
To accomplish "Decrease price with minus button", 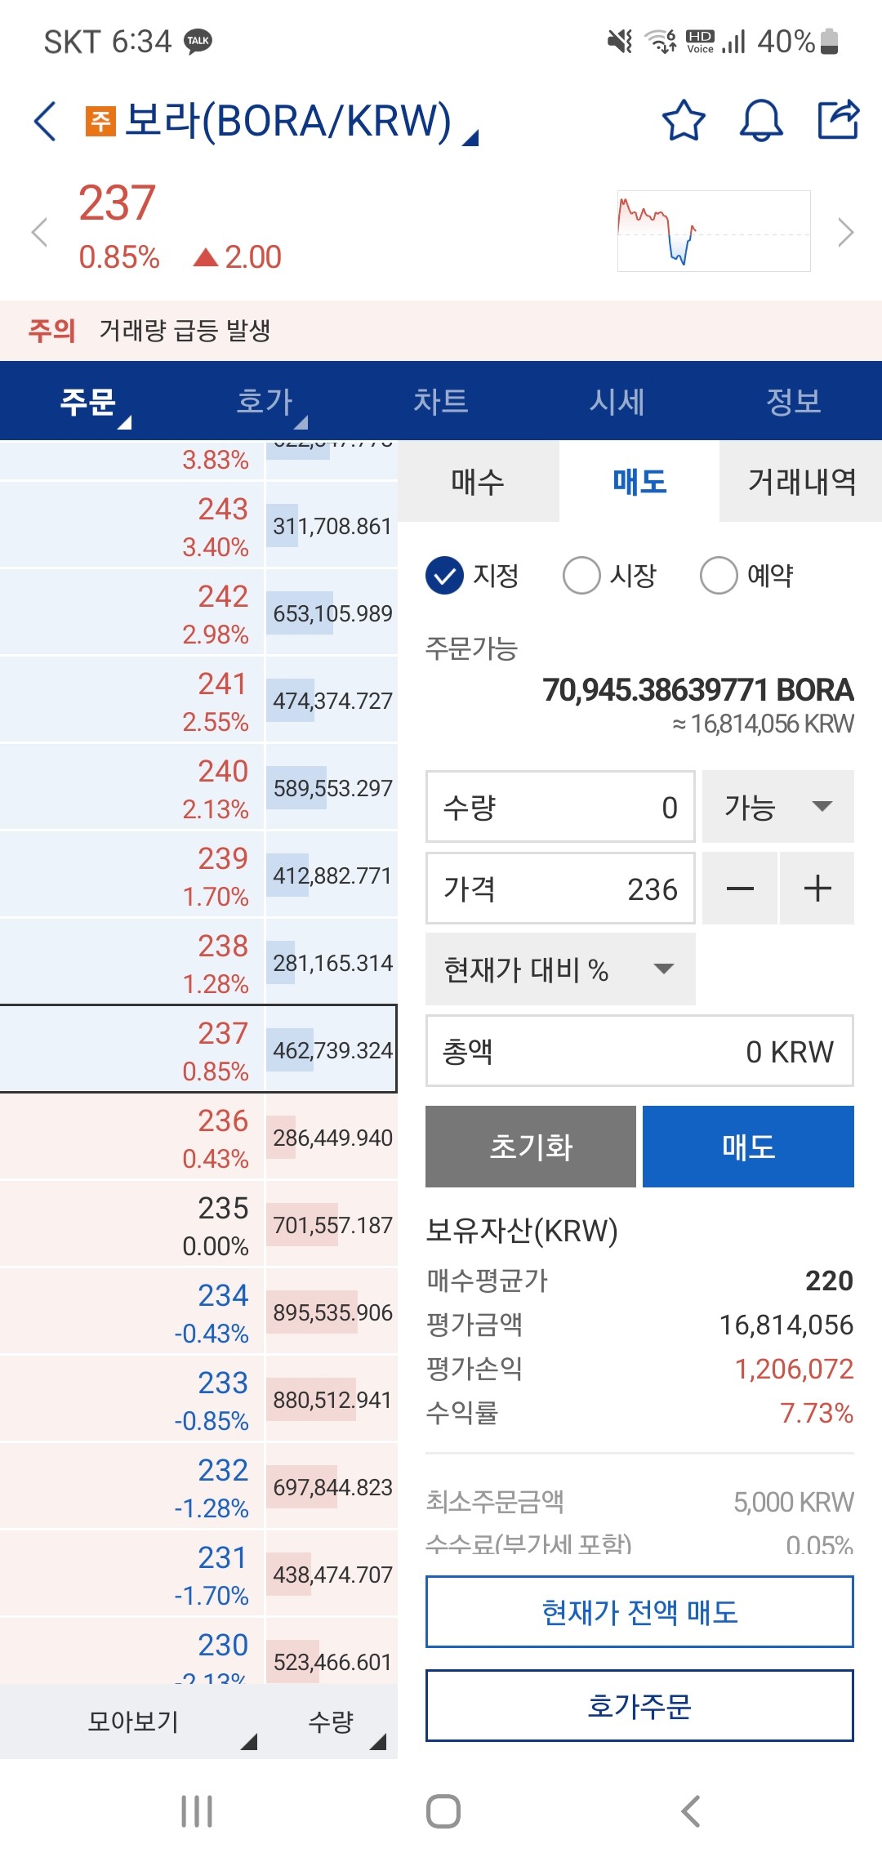I will click(x=740, y=889).
